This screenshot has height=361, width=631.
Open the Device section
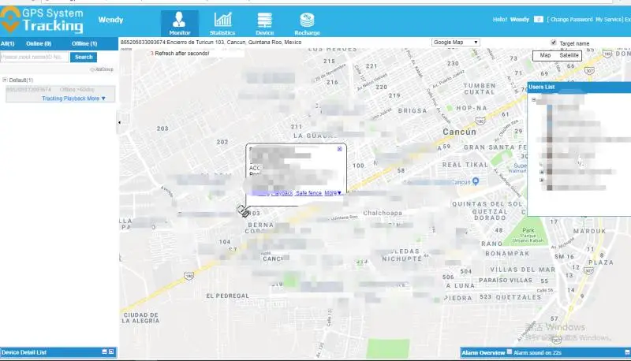[x=264, y=24]
